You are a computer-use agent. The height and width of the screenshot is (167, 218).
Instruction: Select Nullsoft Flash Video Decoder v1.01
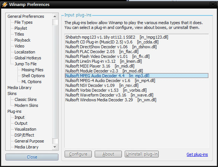click(137, 56)
